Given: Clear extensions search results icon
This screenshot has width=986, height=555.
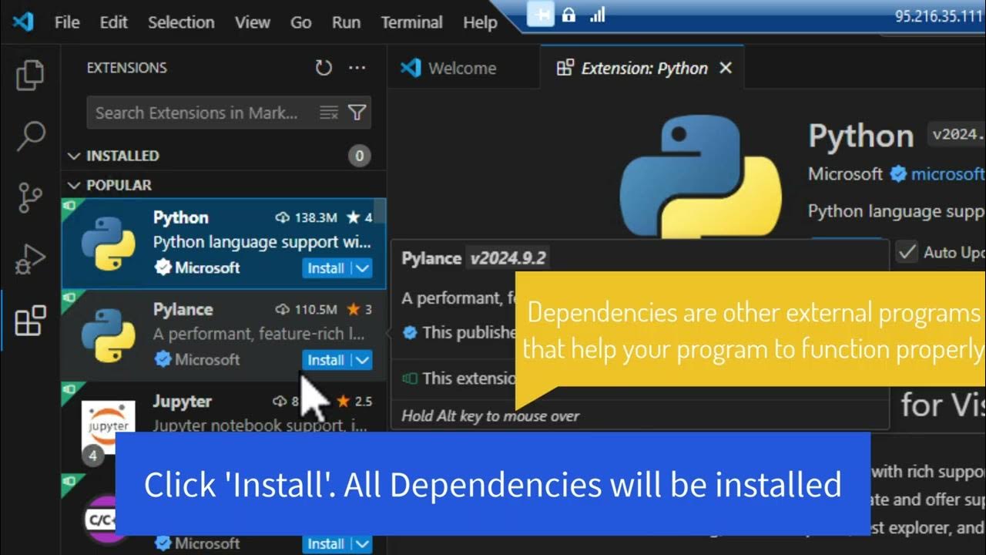Looking at the screenshot, I should coord(329,113).
